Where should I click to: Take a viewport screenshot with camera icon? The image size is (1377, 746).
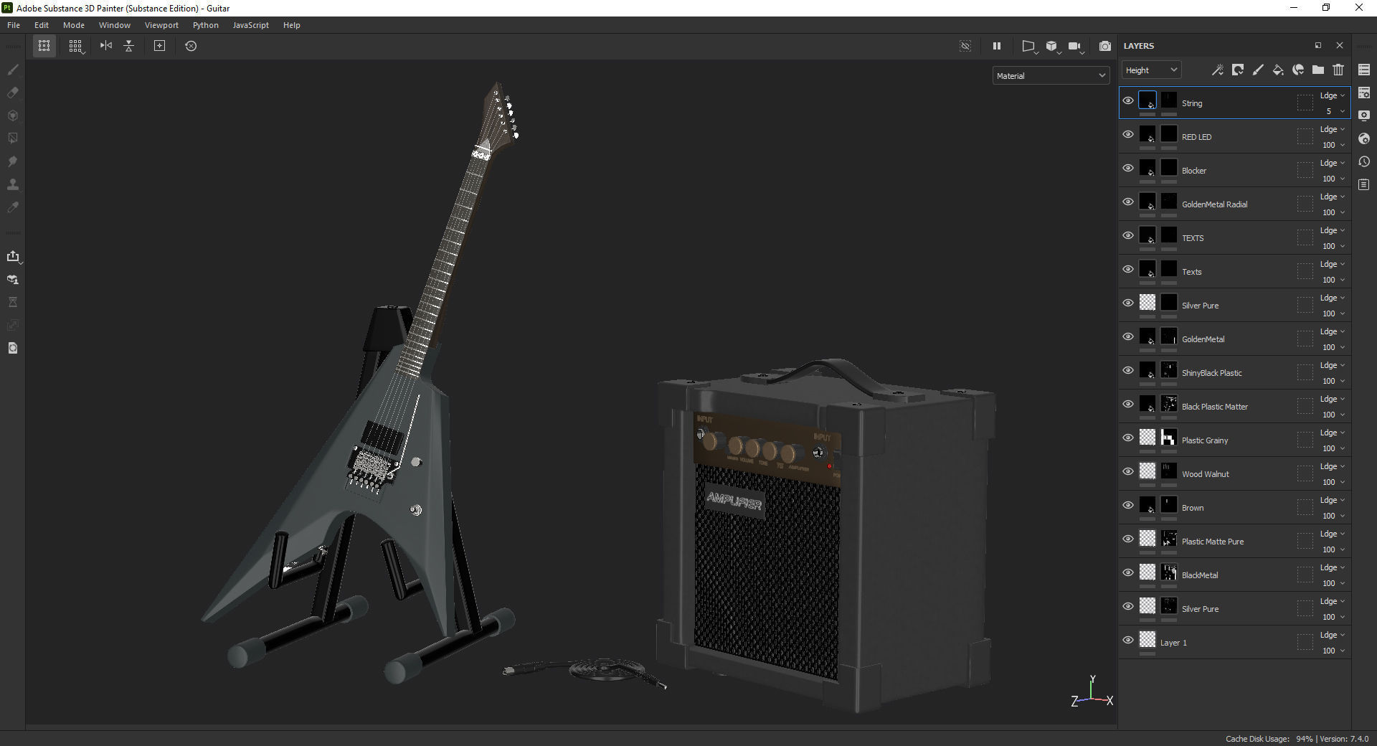tap(1105, 46)
